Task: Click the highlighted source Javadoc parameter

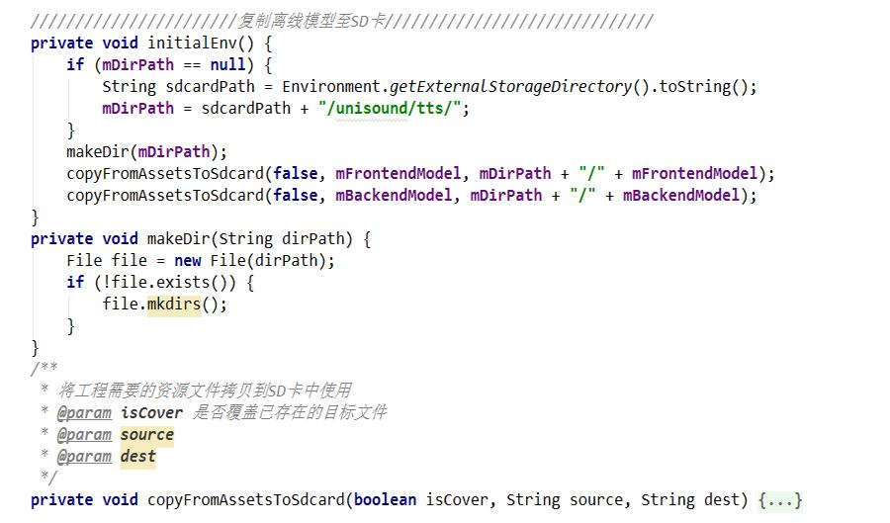Action: point(147,434)
